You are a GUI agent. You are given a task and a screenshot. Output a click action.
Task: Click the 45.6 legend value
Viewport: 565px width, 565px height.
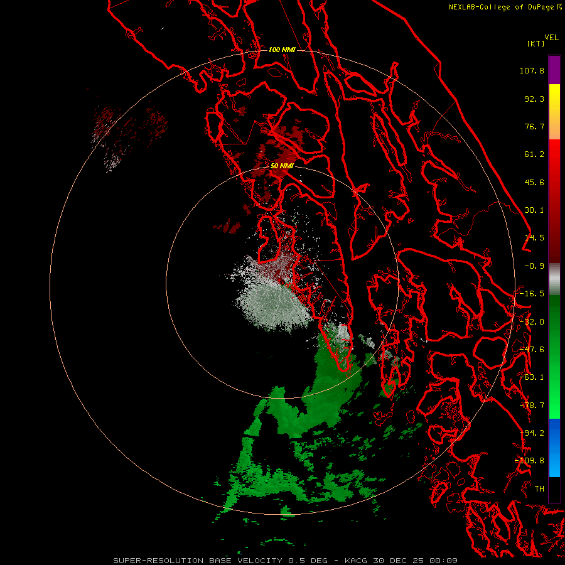pyautogui.click(x=534, y=182)
